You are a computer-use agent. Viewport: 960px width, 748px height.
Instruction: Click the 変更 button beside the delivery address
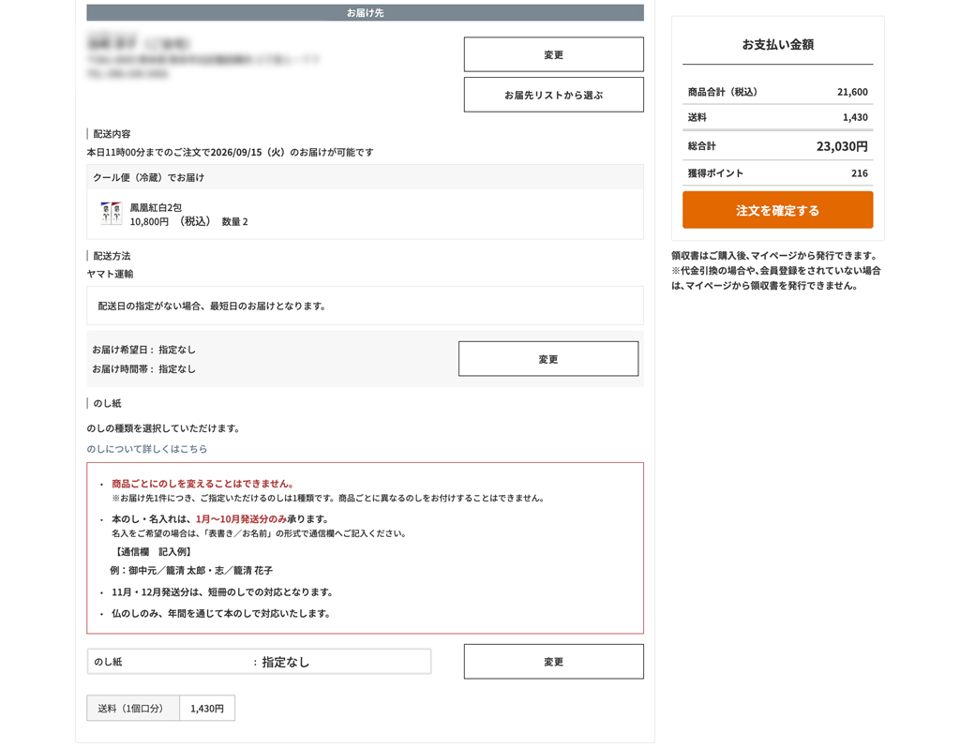coord(553,54)
